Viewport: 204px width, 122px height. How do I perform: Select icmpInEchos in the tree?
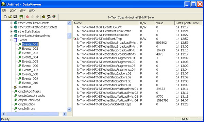pos(26,104)
